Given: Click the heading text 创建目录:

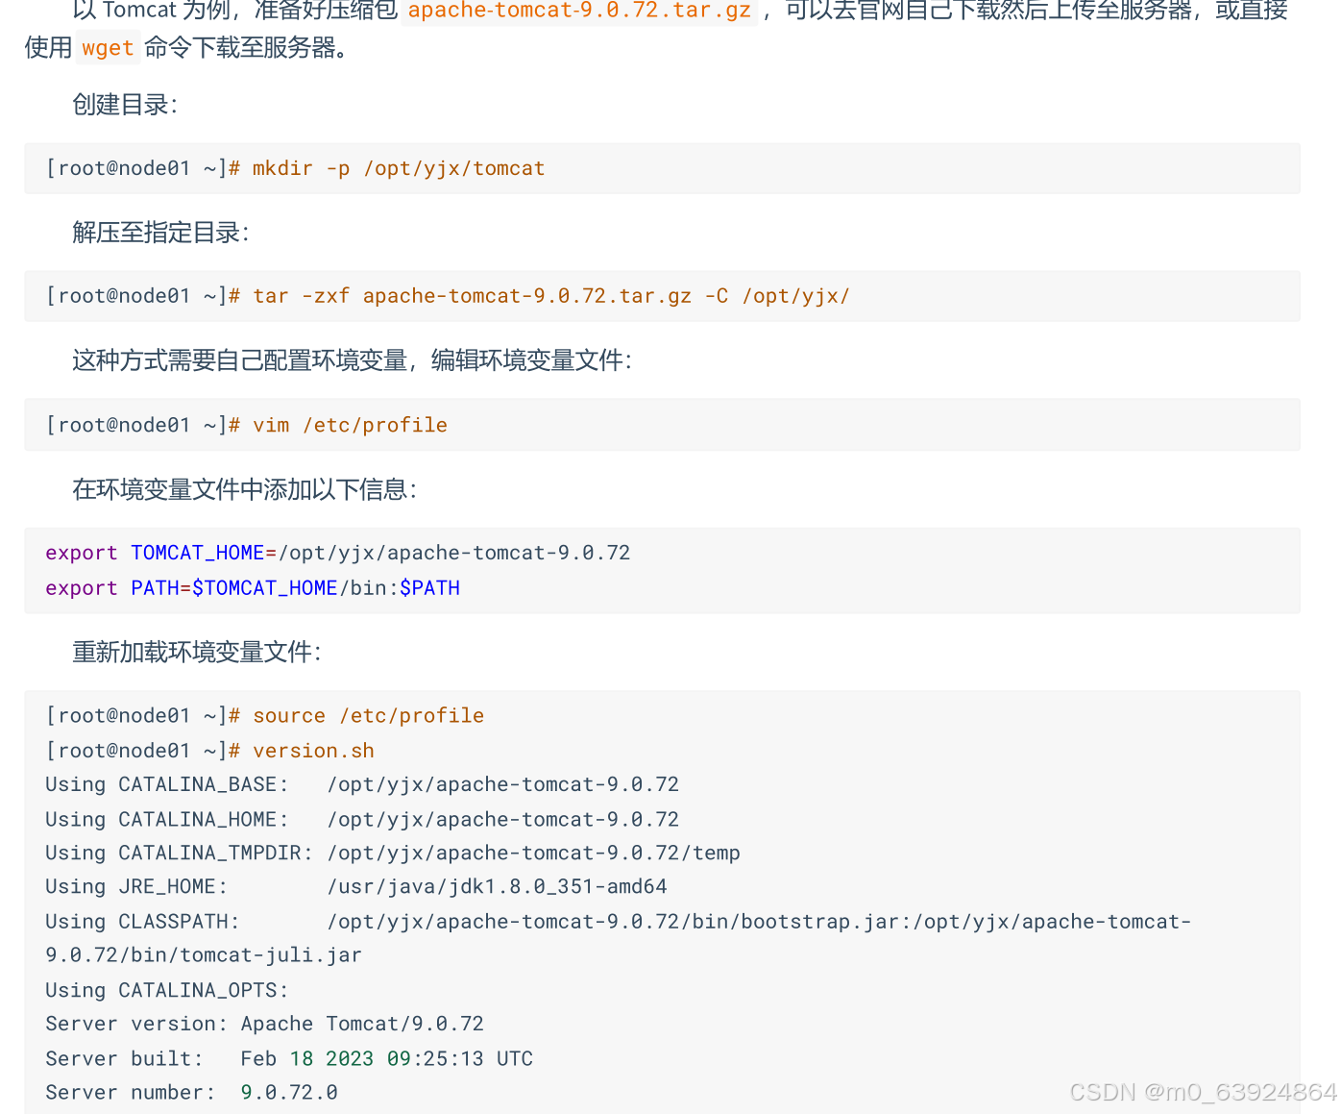Looking at the screenshot, I should tap(125, 105).
